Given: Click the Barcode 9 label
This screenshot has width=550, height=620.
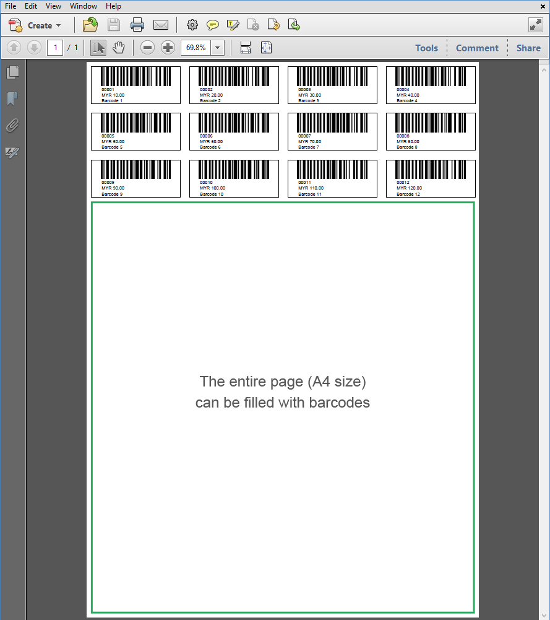Looking at the screenshot, I should pyautogui.click(x=112, y=194).
